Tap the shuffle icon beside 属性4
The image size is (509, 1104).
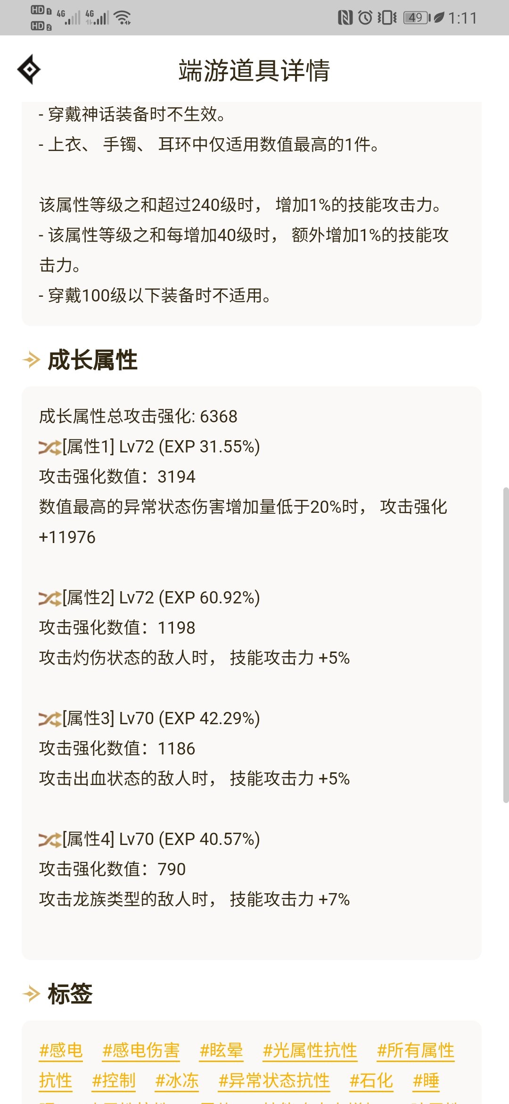tap(50, 840)
